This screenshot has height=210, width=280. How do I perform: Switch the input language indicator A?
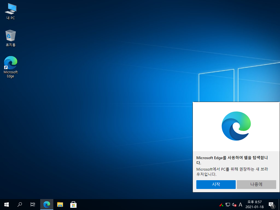tap(241, 205)
